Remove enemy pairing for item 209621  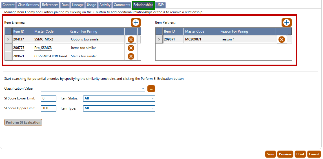[131, 56]
